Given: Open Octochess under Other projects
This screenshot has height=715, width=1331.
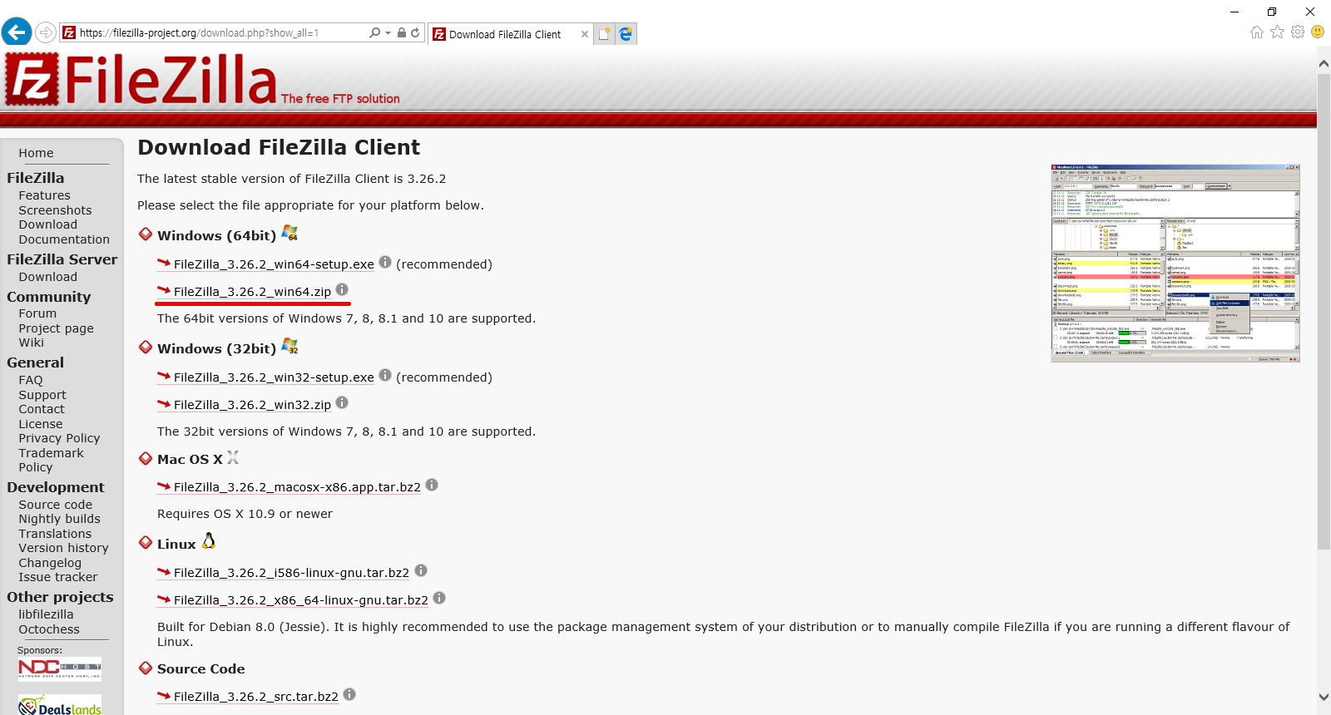Looking at the screenshot, I should (x=49, y=629).
